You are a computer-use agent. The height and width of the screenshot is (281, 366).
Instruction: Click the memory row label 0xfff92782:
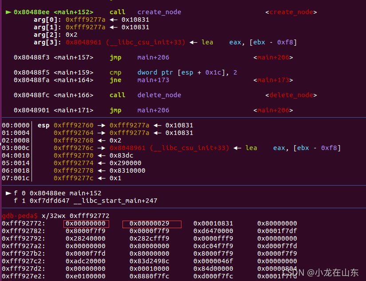(24, 231)
